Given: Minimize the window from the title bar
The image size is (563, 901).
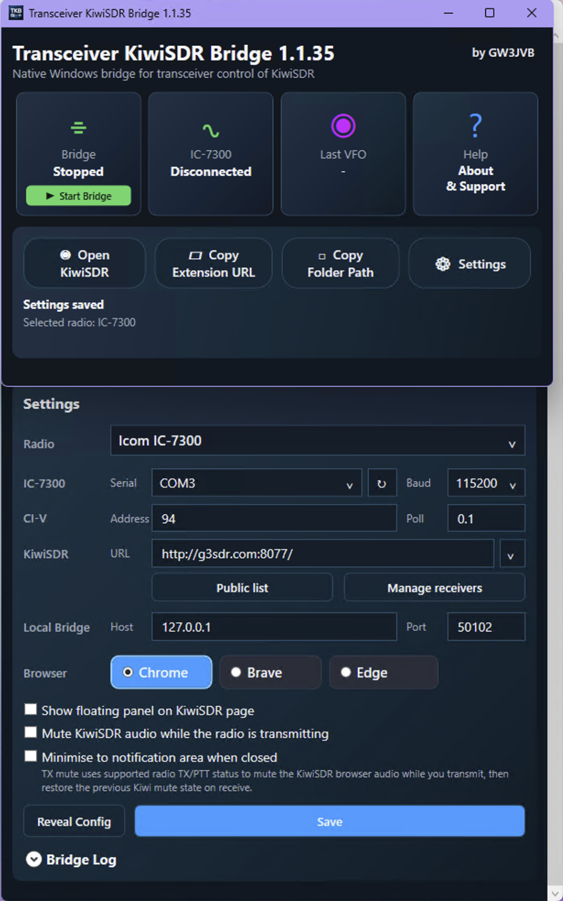Looking at the screenshot, I should click(448, 13).
